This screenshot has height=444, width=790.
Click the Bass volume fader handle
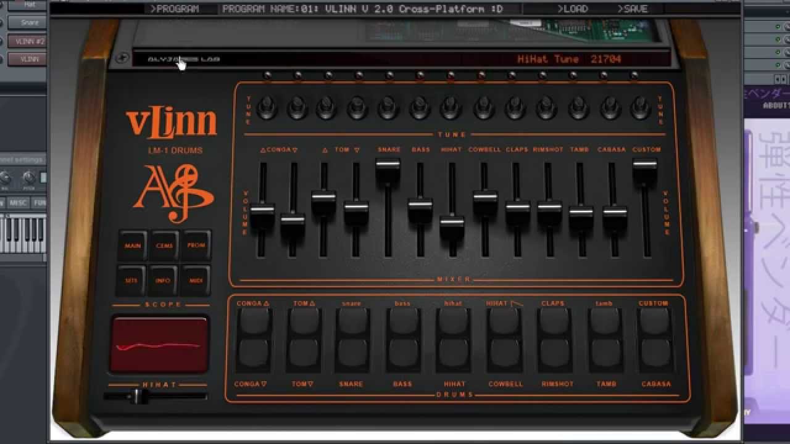click(x=420, y=204)
